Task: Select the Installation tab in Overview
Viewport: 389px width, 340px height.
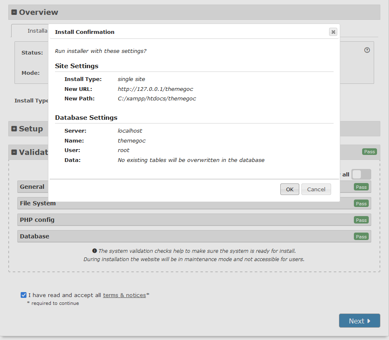Action: [x=30, y=31]
